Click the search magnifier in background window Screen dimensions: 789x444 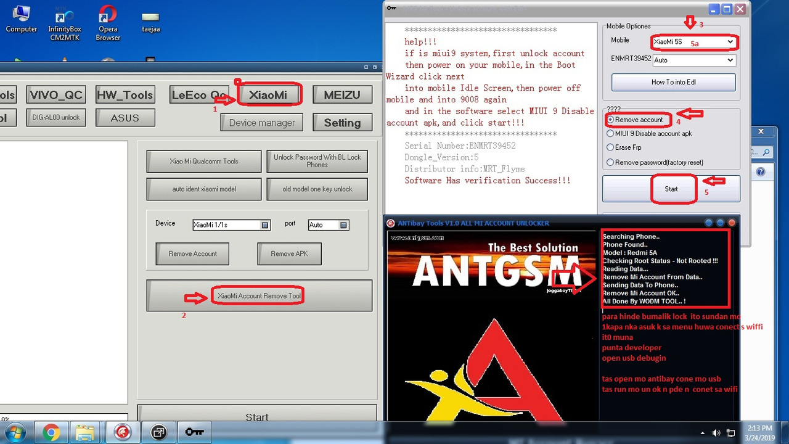766,152
